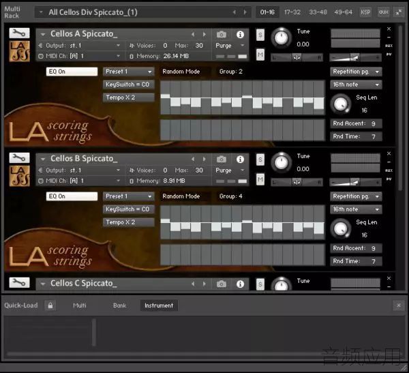Click the Tune knob for Cellos A

click(x=281, y=38)
